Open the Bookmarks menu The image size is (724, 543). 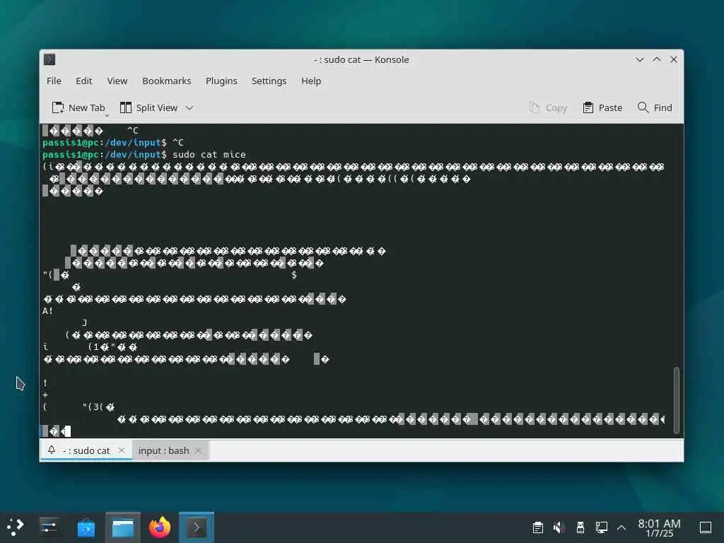point(166,81)
